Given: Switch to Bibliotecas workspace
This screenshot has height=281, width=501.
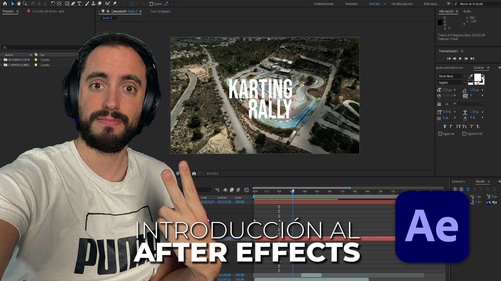Looking at the screenshot, I should click(430, 4).
